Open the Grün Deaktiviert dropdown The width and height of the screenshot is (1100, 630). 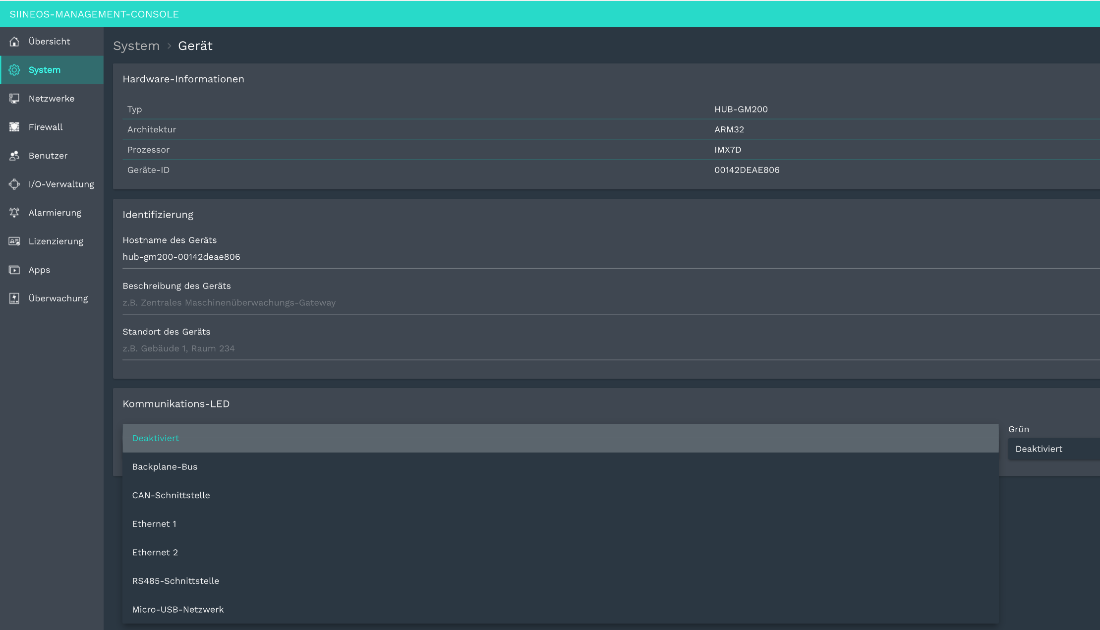(x=1039, y=449)
